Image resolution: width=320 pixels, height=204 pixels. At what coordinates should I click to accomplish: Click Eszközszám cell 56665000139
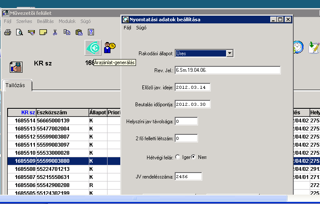[x=62, y=121]
